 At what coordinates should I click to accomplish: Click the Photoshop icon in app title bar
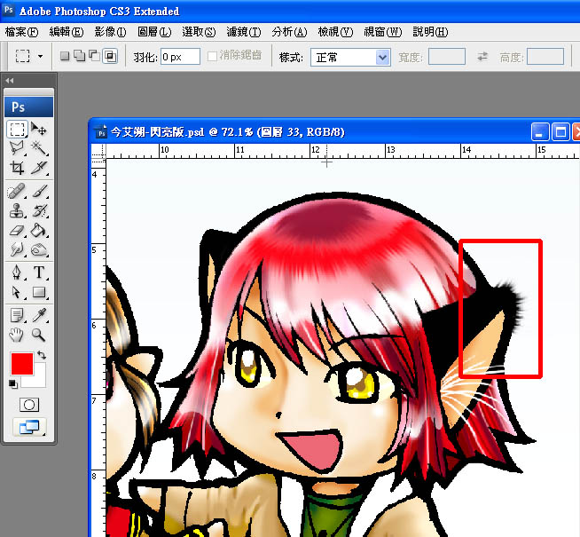(9, 10)
